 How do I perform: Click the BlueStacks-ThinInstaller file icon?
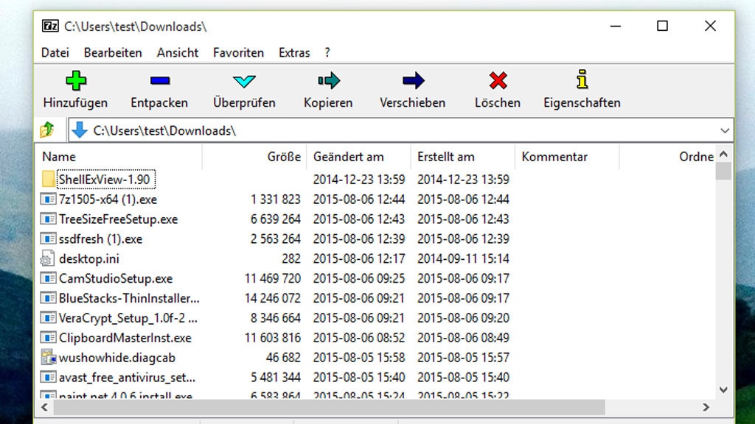click(48, 298)
